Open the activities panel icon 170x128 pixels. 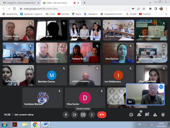[155, 115]
